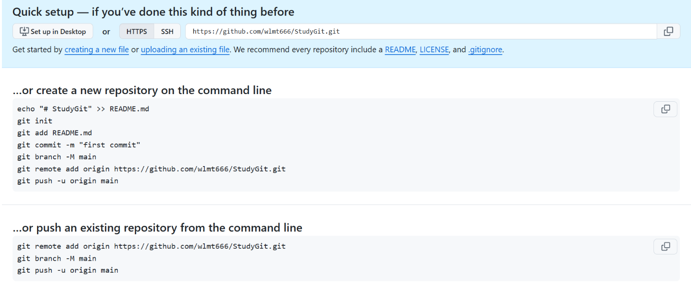The height and width of the screenshot is (289, 691).
Task: Open the README link
Action: [x=400, y=49]
